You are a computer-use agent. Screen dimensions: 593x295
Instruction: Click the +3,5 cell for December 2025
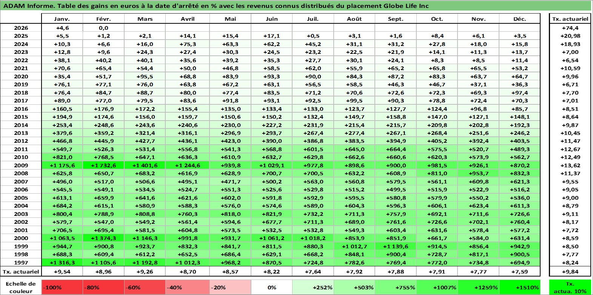click(520, 36)
